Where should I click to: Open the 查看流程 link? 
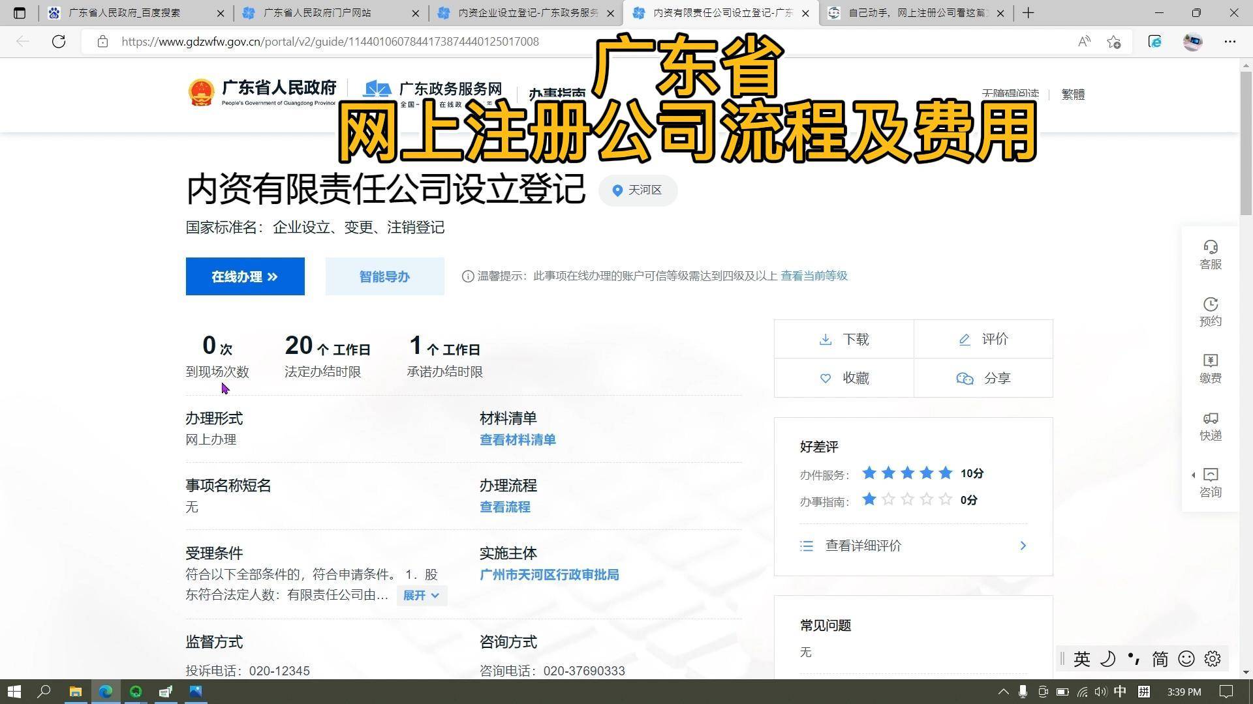(504, 507)
